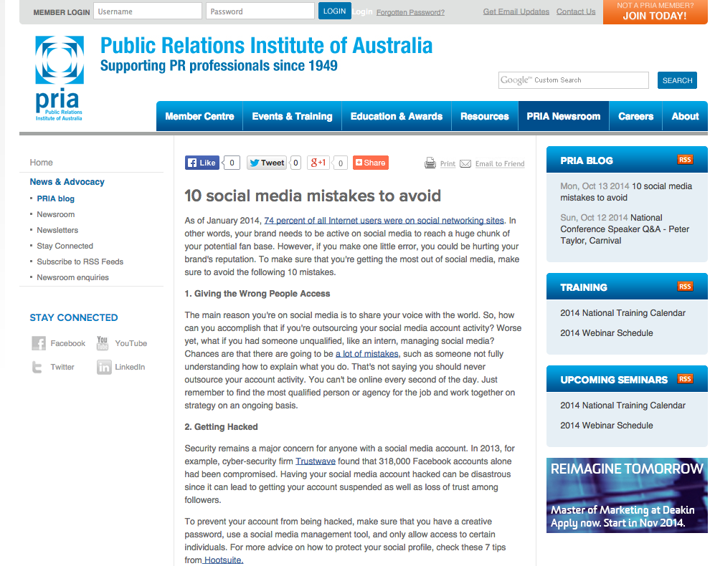
Task: Open the 74 percent statistic link
Action: [384, 221]
